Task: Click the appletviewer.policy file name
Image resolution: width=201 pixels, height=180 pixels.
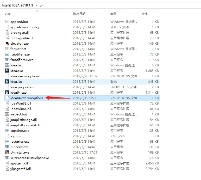Action: pos(25,27)
